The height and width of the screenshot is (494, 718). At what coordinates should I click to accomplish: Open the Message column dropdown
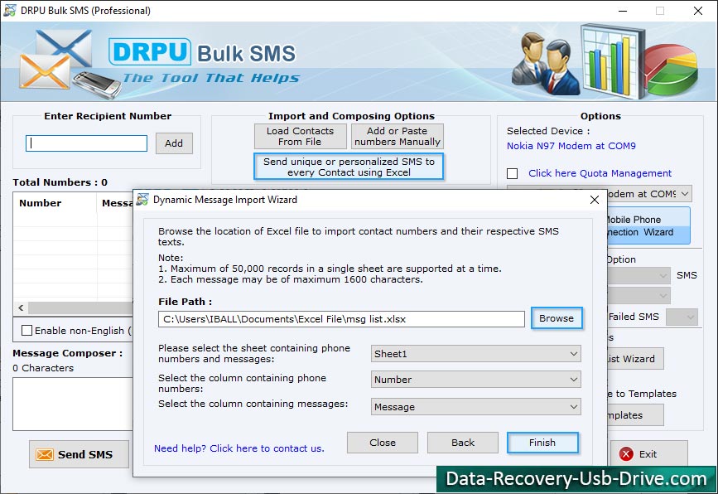tap(475, 407)
